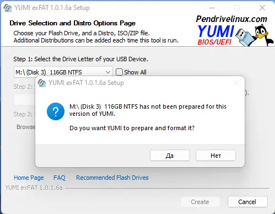Confirm formatting with the Да button
The height and width of the screenshot is (214, 275).
170,156
